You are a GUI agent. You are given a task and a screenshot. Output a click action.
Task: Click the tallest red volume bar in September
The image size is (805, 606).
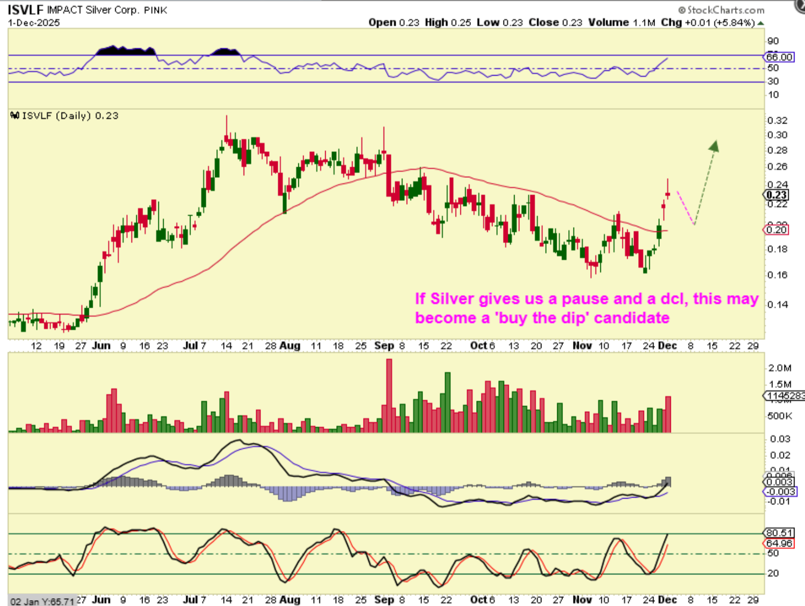(x=389, y=396)
